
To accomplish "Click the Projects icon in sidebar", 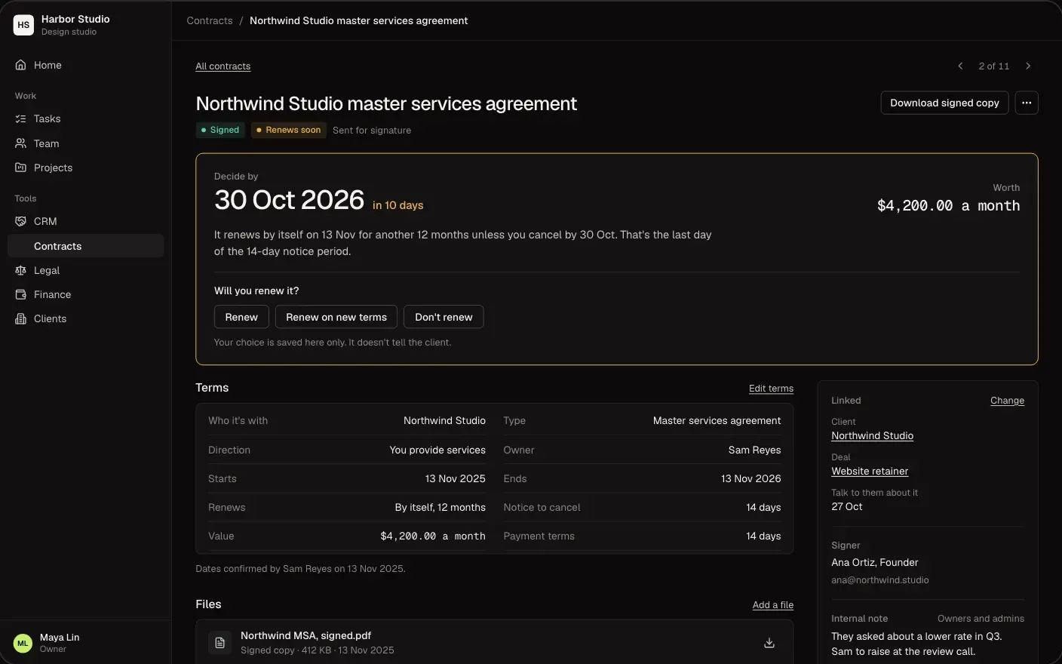I will point(21,168).
